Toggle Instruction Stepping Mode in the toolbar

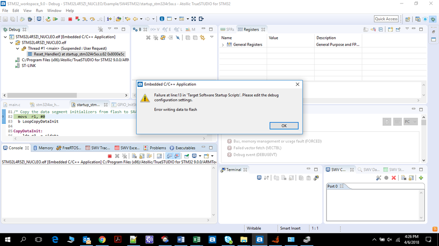109,19
